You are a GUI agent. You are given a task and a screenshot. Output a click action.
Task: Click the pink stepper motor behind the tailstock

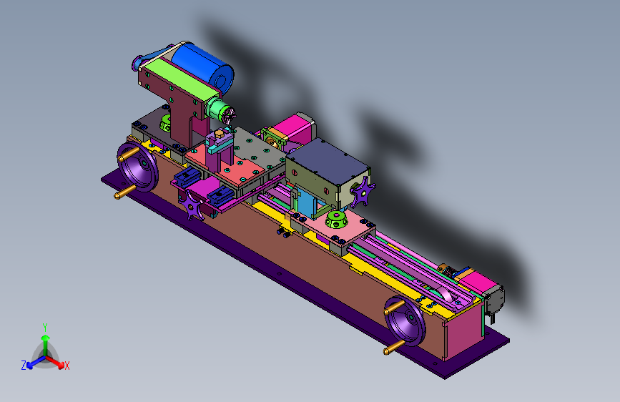295,127
